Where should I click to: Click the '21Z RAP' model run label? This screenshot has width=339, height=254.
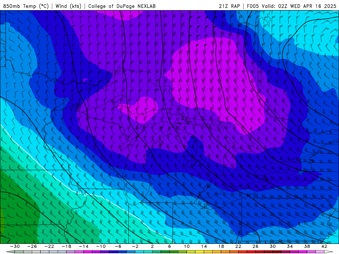(x=229, y=6)
